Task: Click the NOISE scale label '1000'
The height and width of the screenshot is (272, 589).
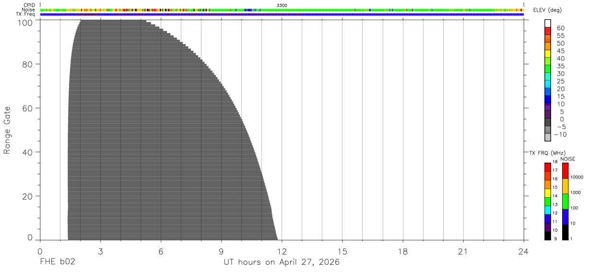Action: tap(575, 192)
